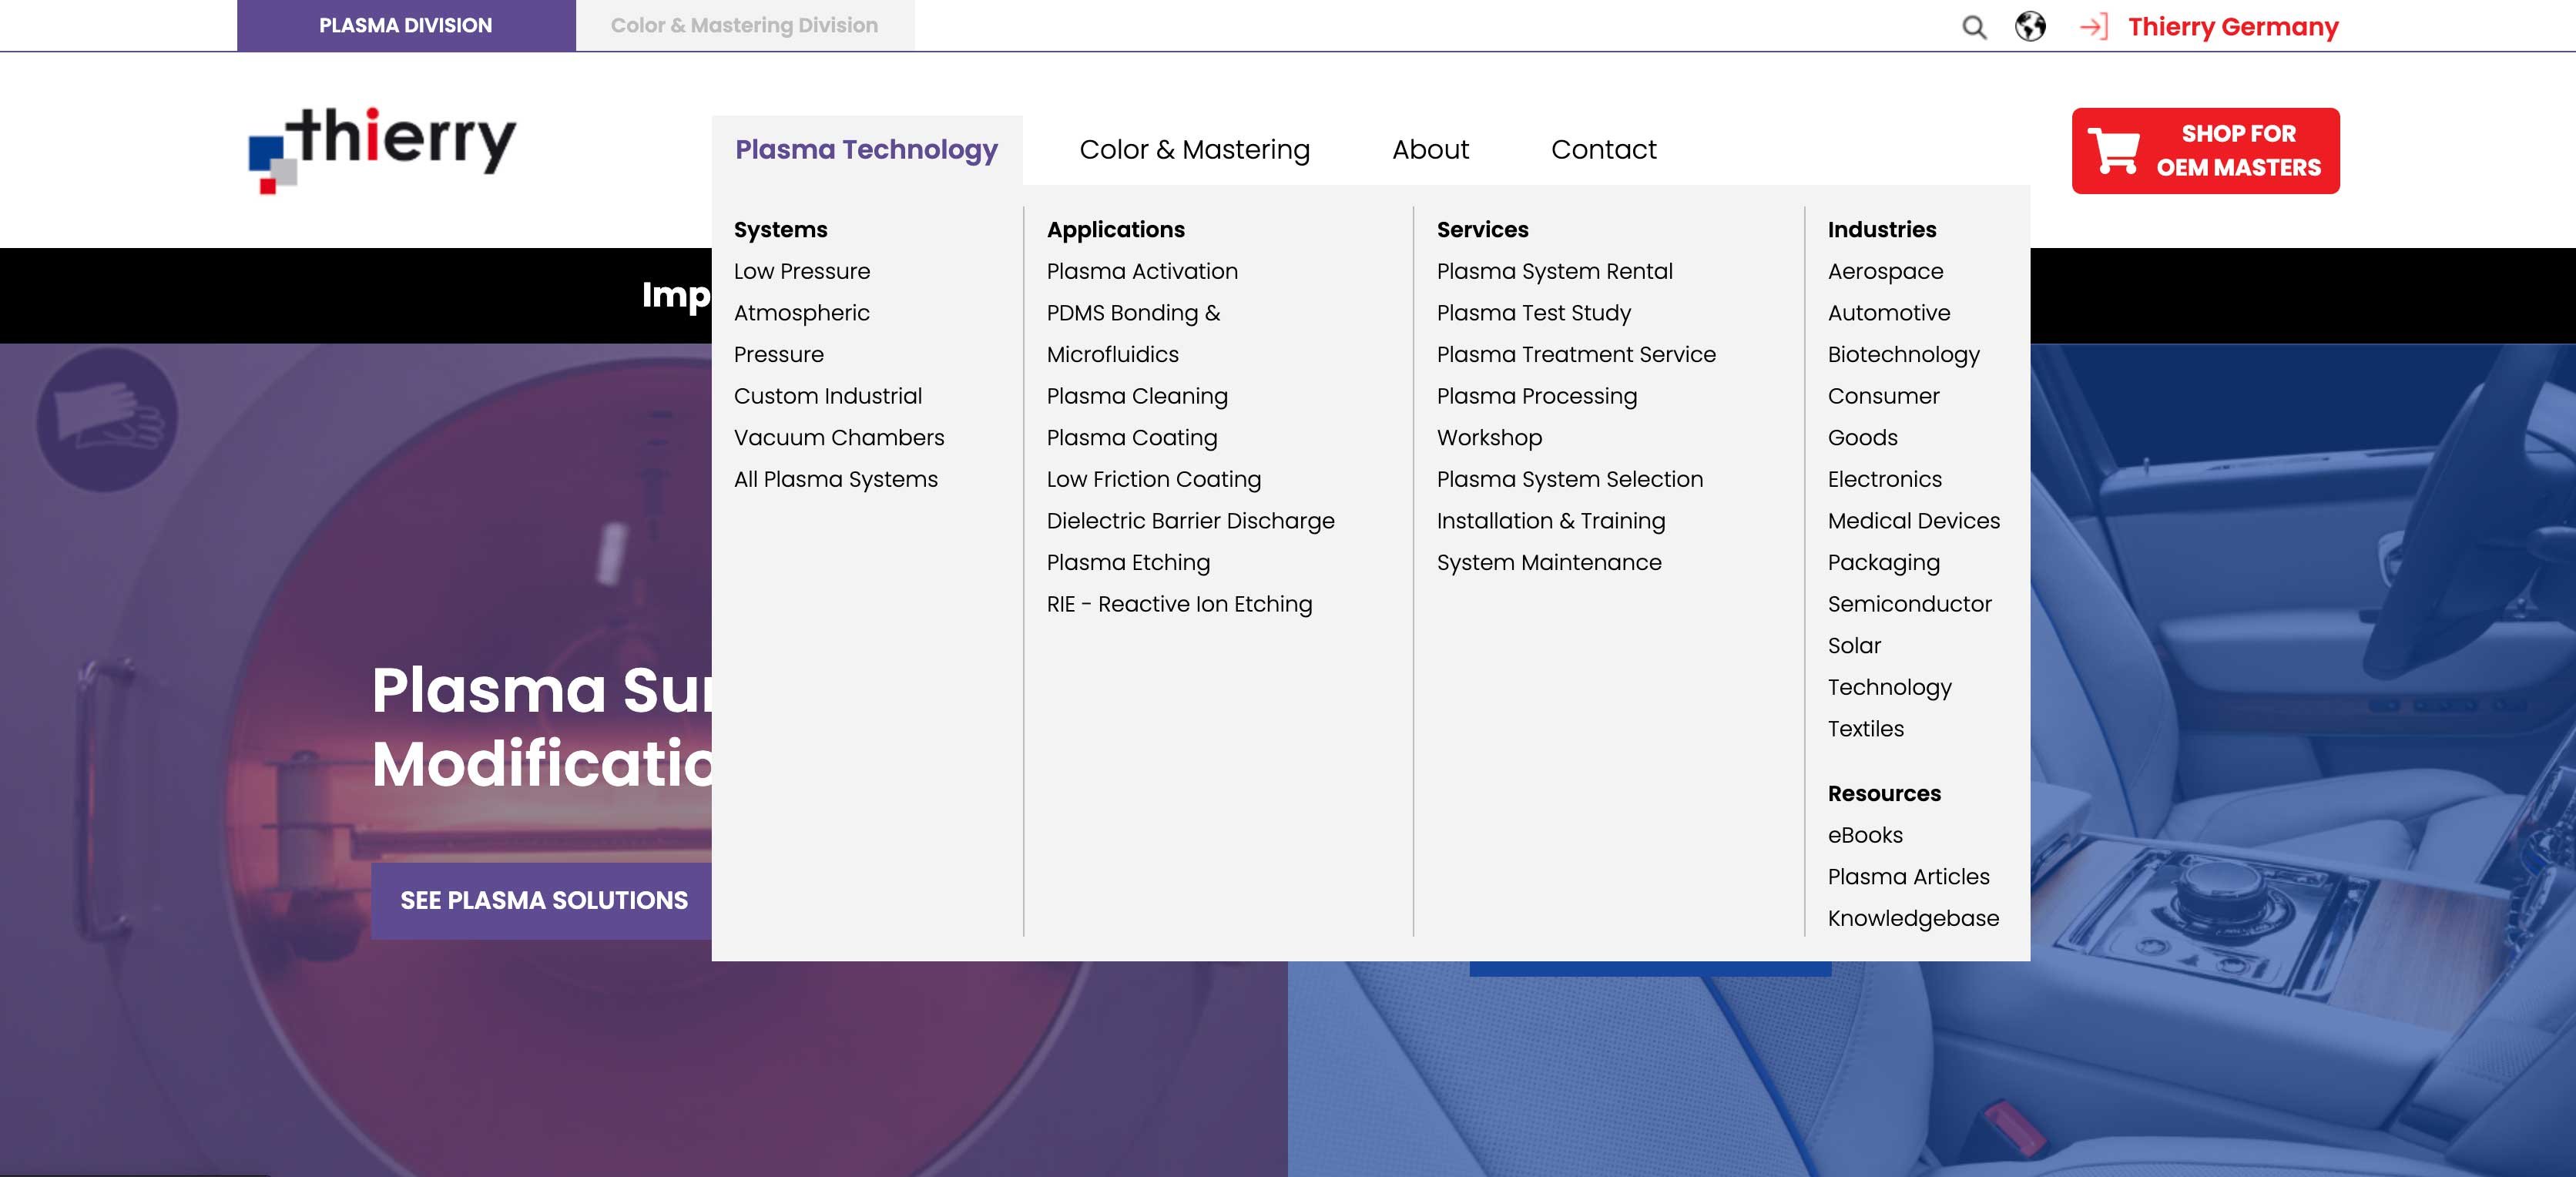Open Aerospace industry link
The image size is (2576, 1177).
[1885, 271]
